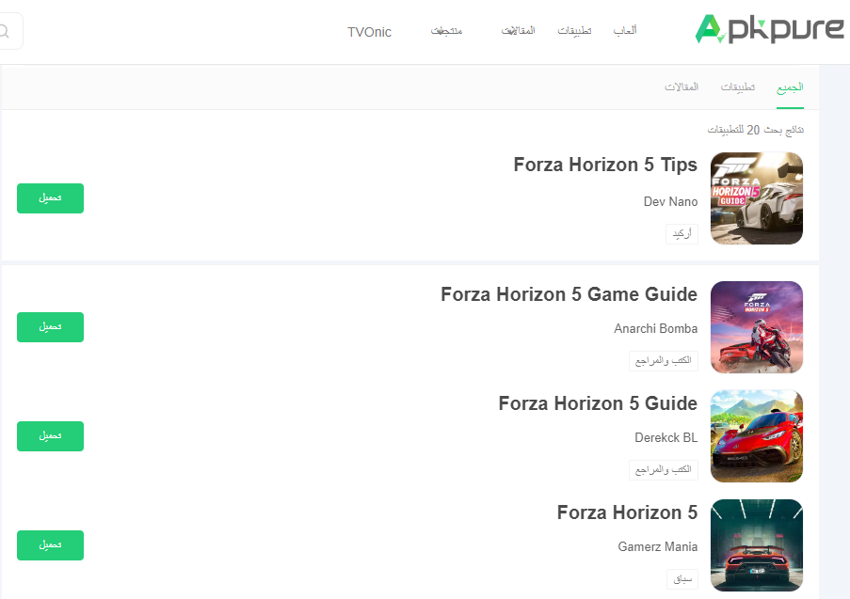This screenshot has width=850, height=599.
Task: Open the Forza Horizon 5 Guide title
Action: tap(598, 403)
